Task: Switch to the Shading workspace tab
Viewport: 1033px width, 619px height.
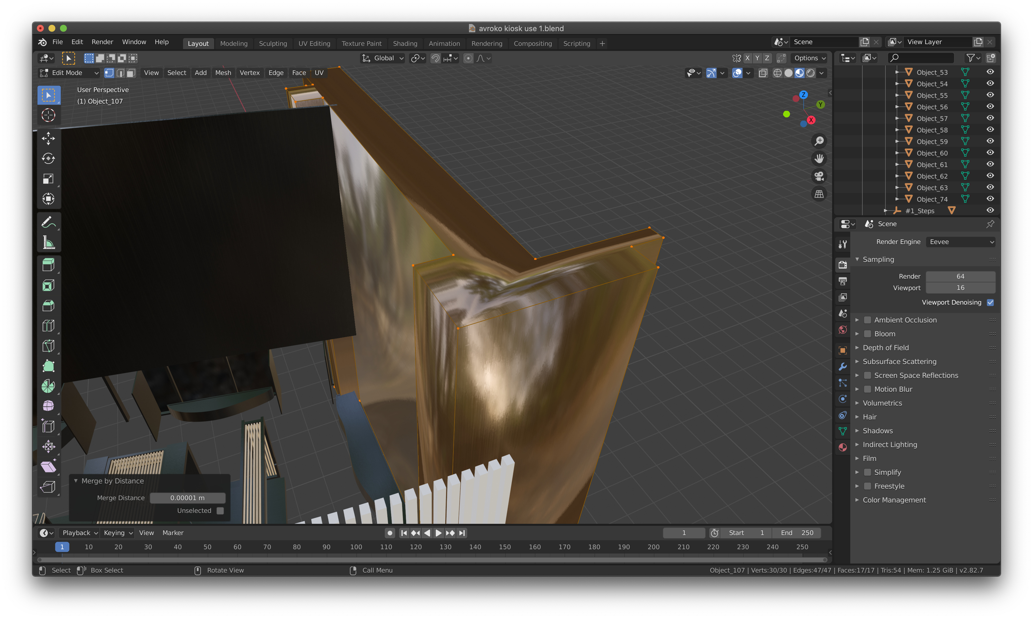Action: pyautogui.click(x=405, y=43)
